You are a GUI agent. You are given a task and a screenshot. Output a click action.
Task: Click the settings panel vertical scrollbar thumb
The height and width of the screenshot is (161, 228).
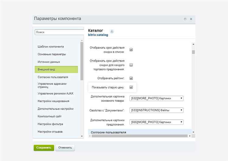point(193,52)
